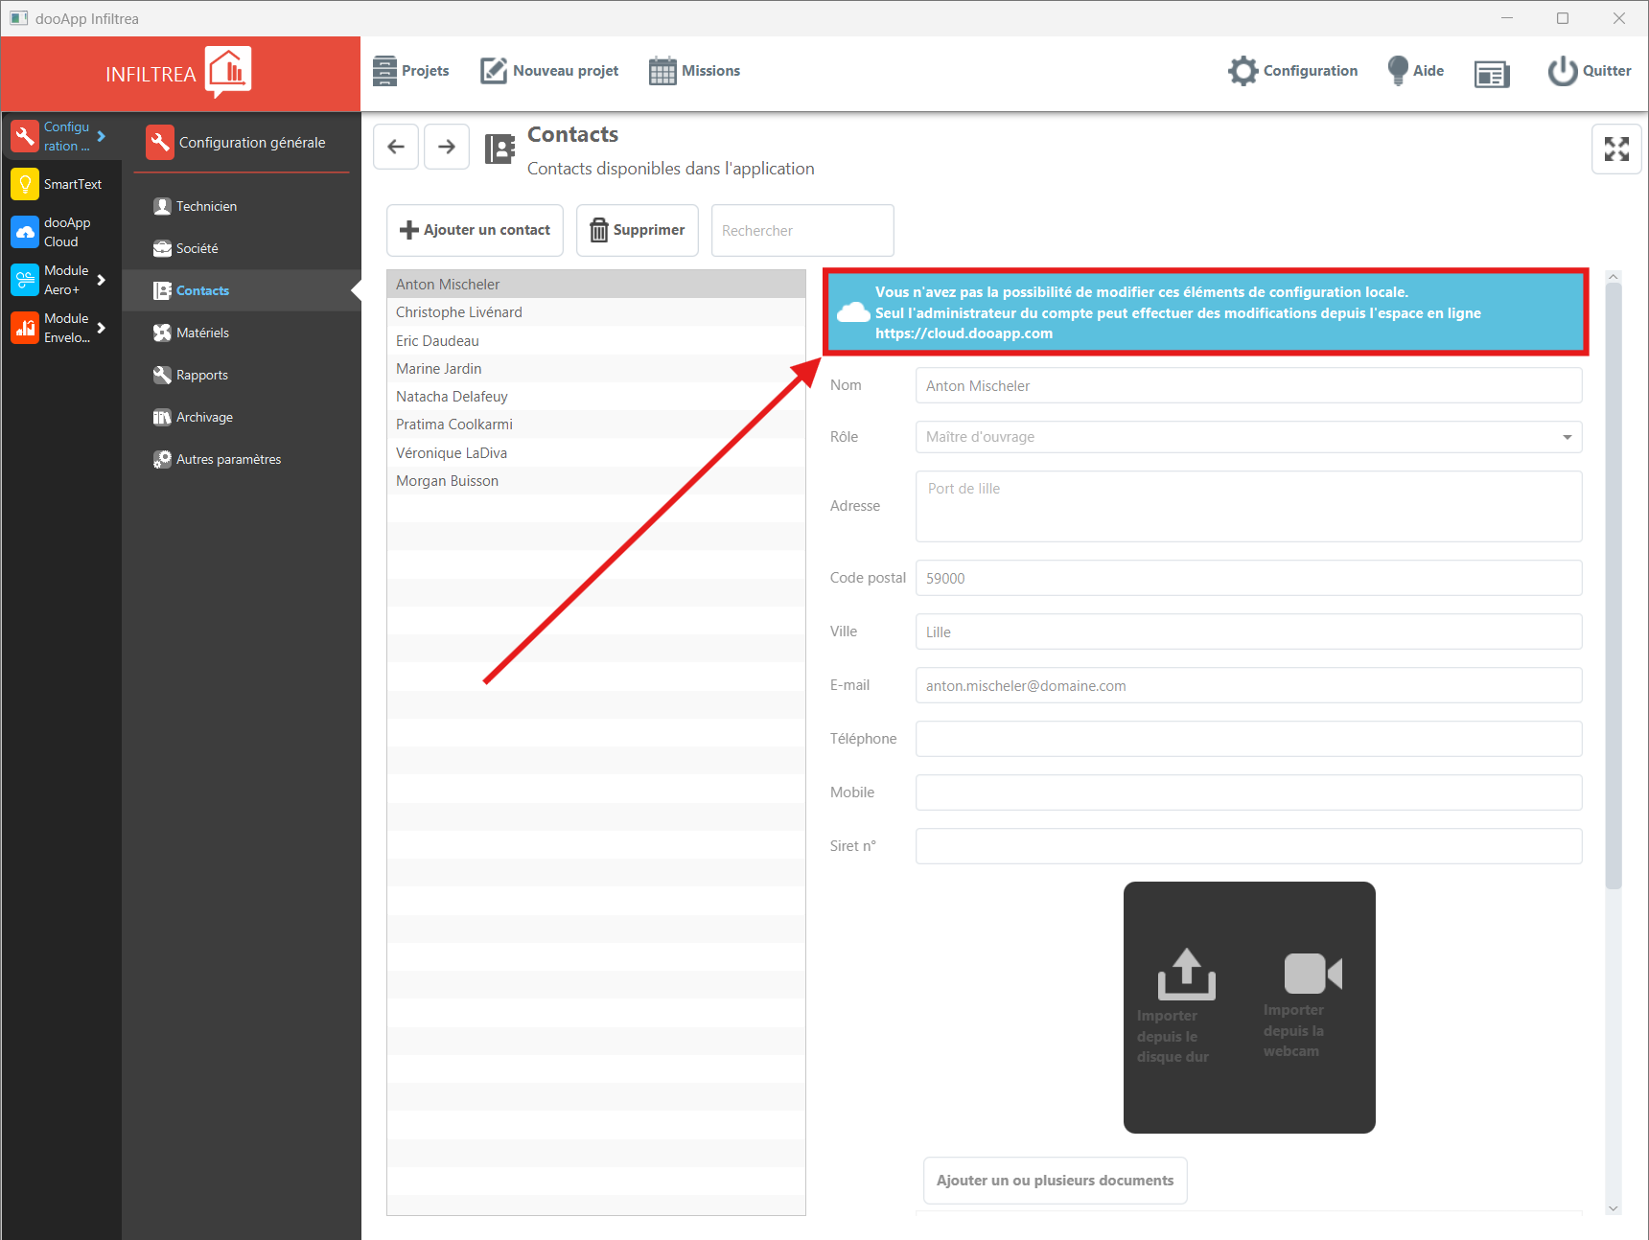
Task: Open the SmartText lightbulb module
Action: click(25, 184)
